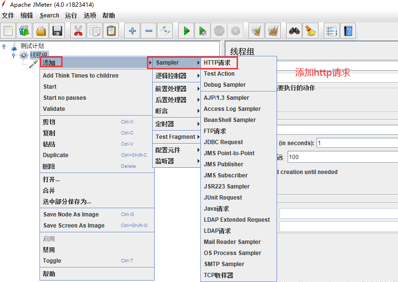This screenshot has width=398, height=282.
Task: Open the 监听器 submenu
Action: (176, 161)
